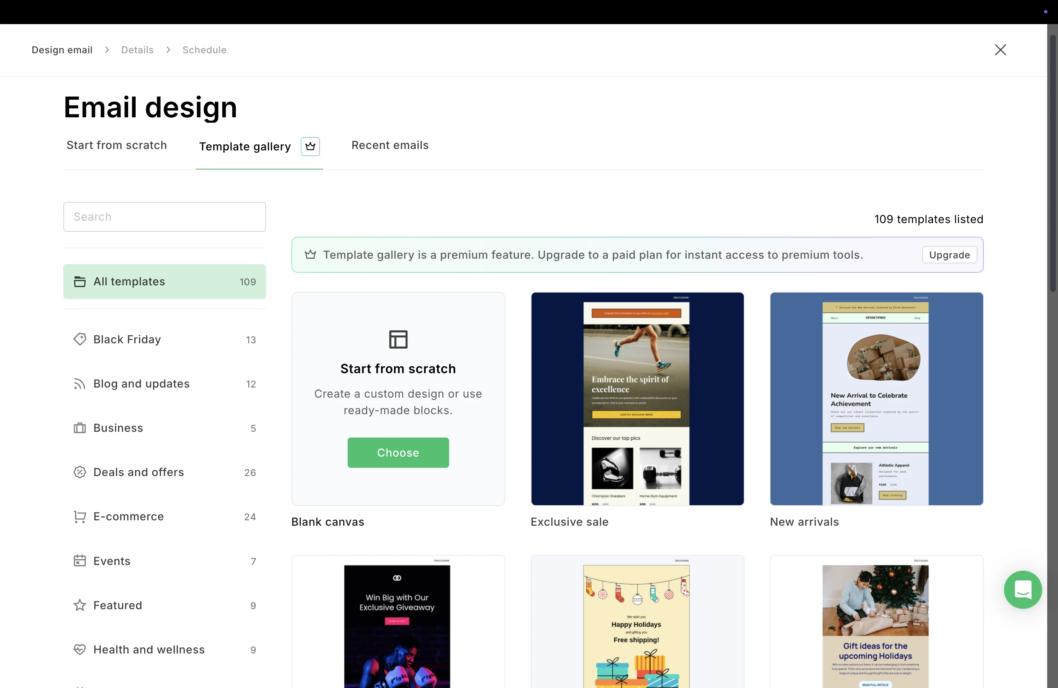Open the Recent emails tab

click(x=390, y=145)
